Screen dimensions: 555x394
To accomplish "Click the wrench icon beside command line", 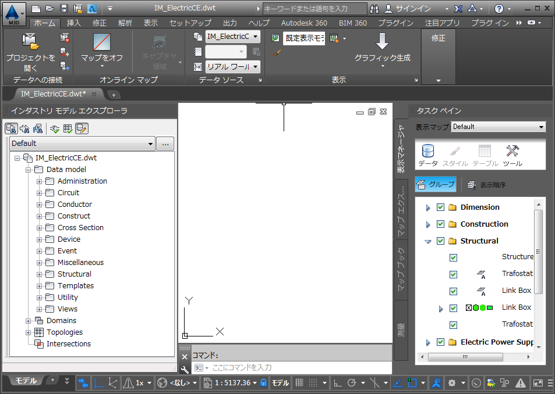I will click(x=185, y=369).
